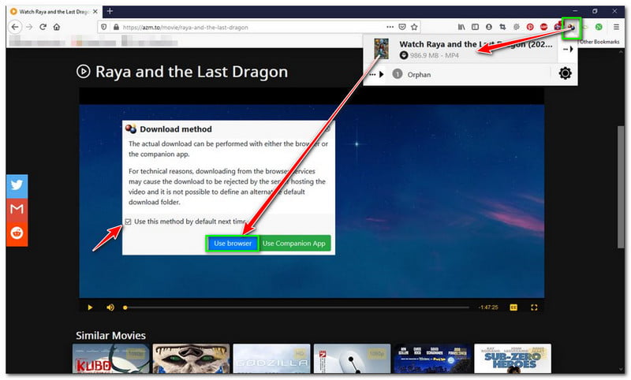Share on Reddit sidebar icon
The image size is (631, 380).
pos(17,233)
